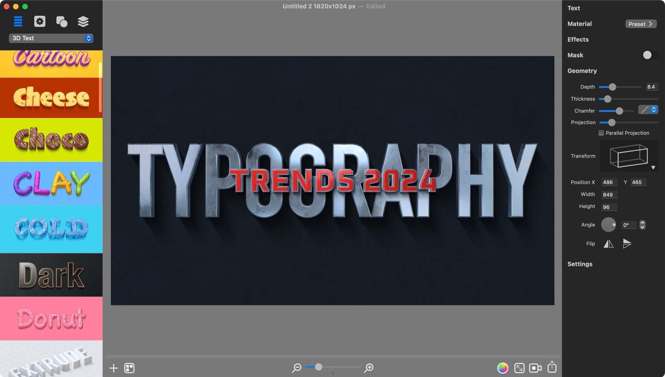
Task: Select the Dark text style preset
Action: tap(51, 275)
